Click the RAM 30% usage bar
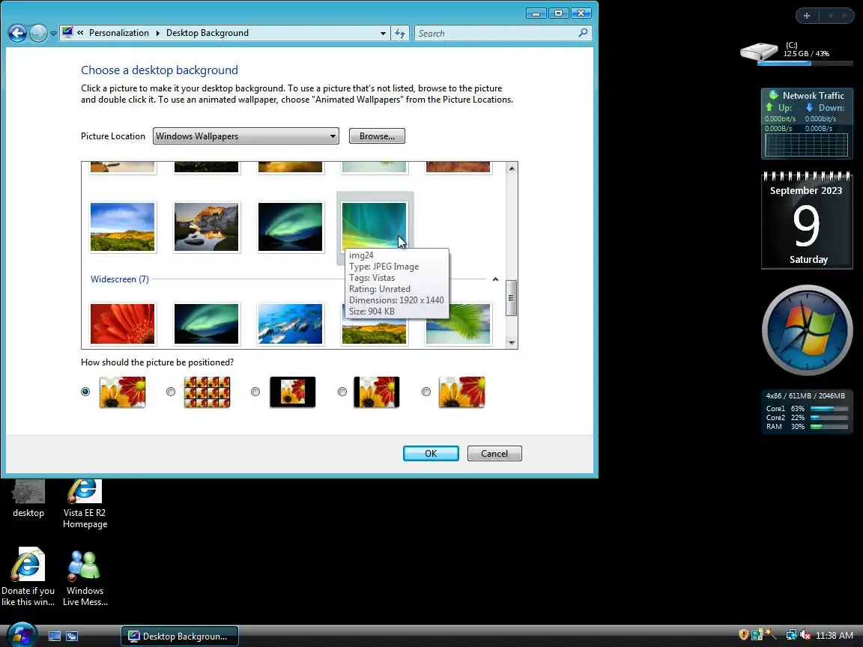This screenshot has height=647, width=863. click(829, 426)
